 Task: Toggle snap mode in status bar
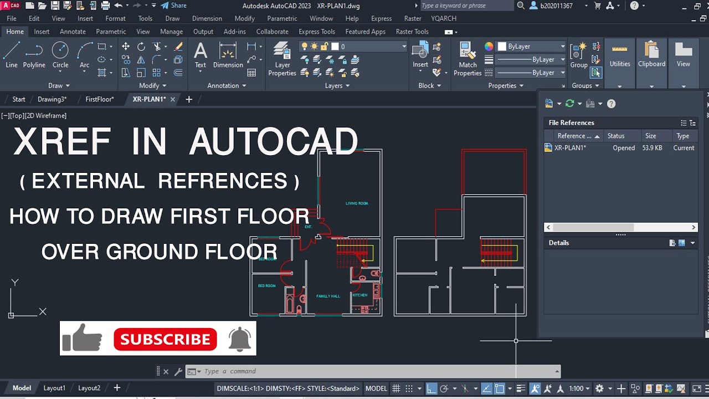[x=410, y=388]
